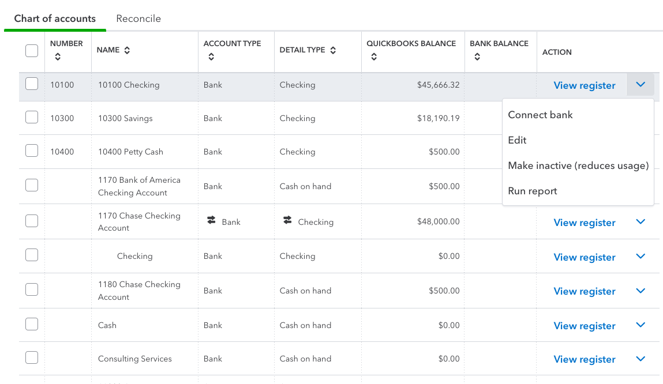Select the 10300 Savings row checkbox

pos(32,118)
